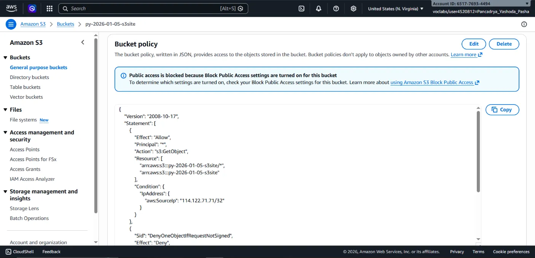Open the settings gear in the top bar
The width and height of the screenshot is (535, 258).
(353, 8)
